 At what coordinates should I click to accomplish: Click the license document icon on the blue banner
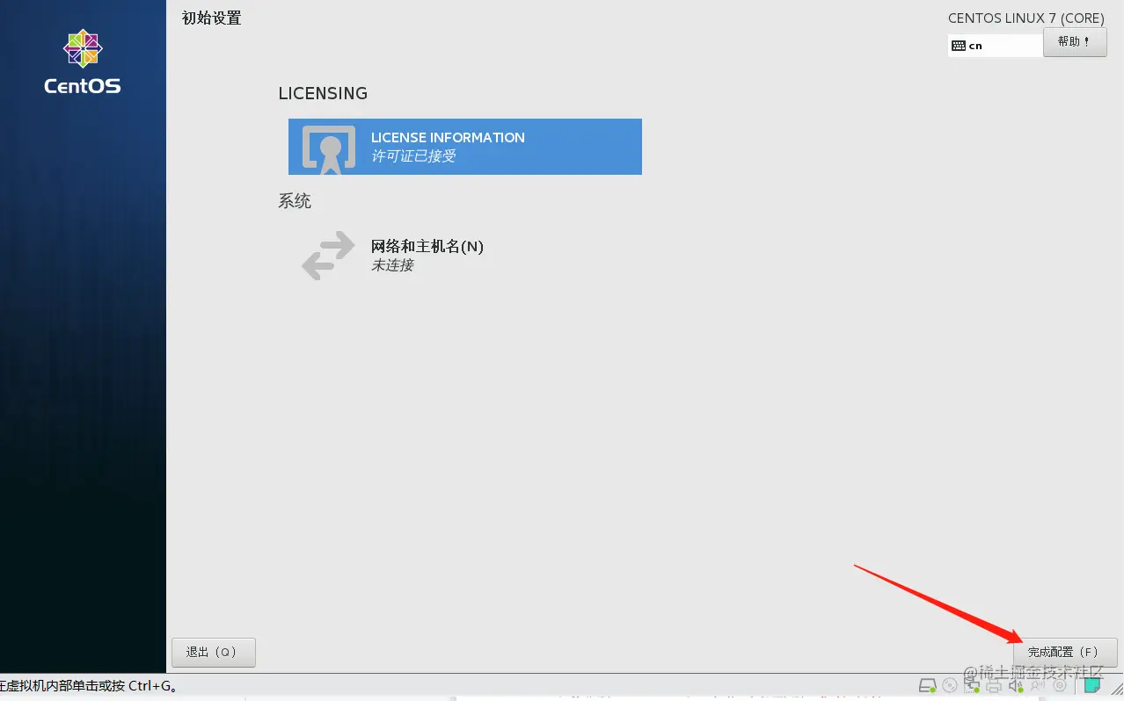click(327, 147)
